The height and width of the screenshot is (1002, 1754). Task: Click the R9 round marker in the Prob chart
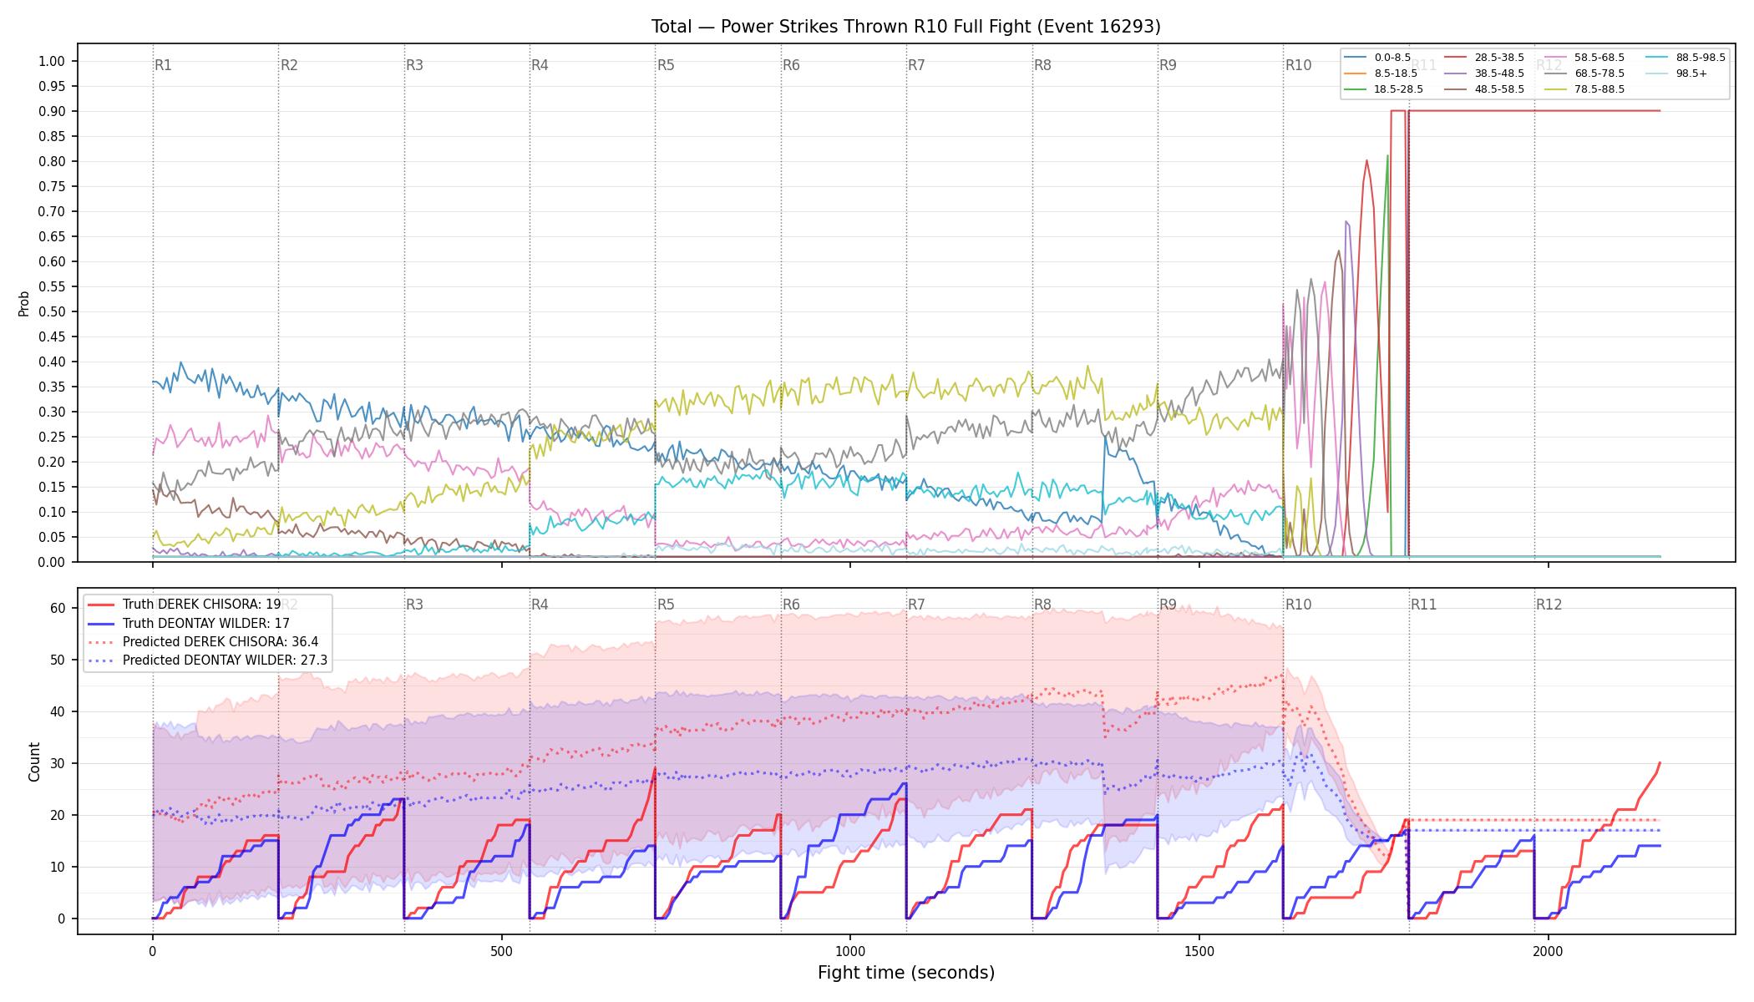point(1168,65)
